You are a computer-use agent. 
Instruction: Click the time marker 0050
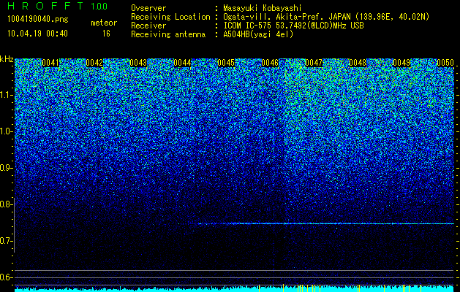click(x=445, y=63)
